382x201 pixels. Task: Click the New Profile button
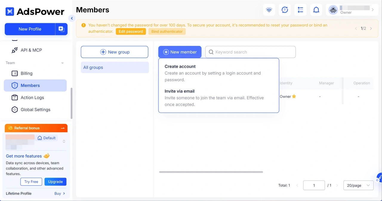point(30,29)
